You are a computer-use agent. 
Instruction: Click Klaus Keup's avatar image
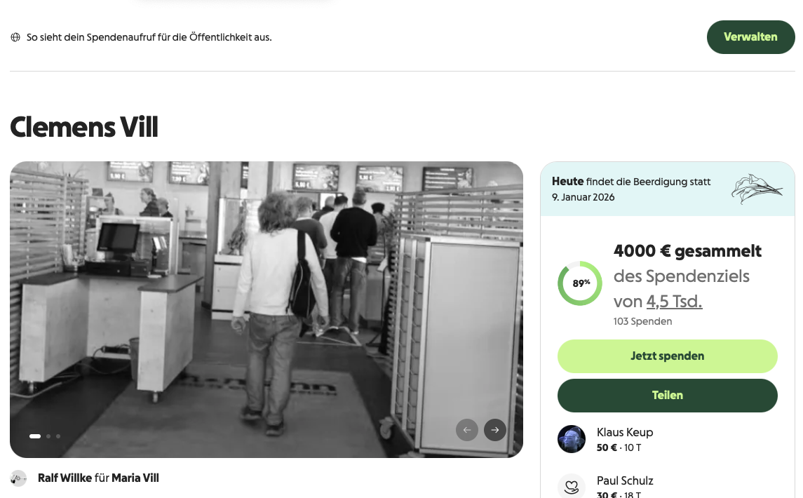(572, 439)
